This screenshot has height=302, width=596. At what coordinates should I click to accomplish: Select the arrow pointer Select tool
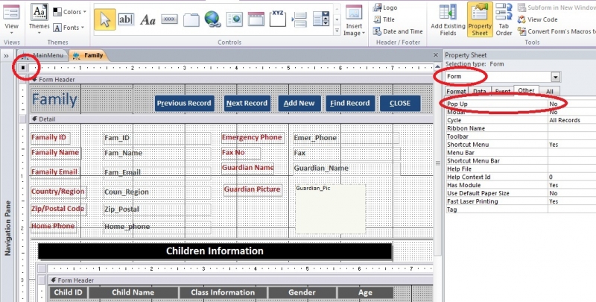click(x=105, y=19)
